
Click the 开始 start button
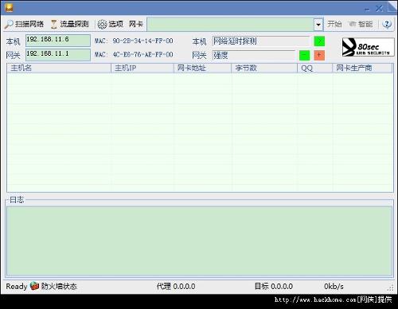pos(334,24)
